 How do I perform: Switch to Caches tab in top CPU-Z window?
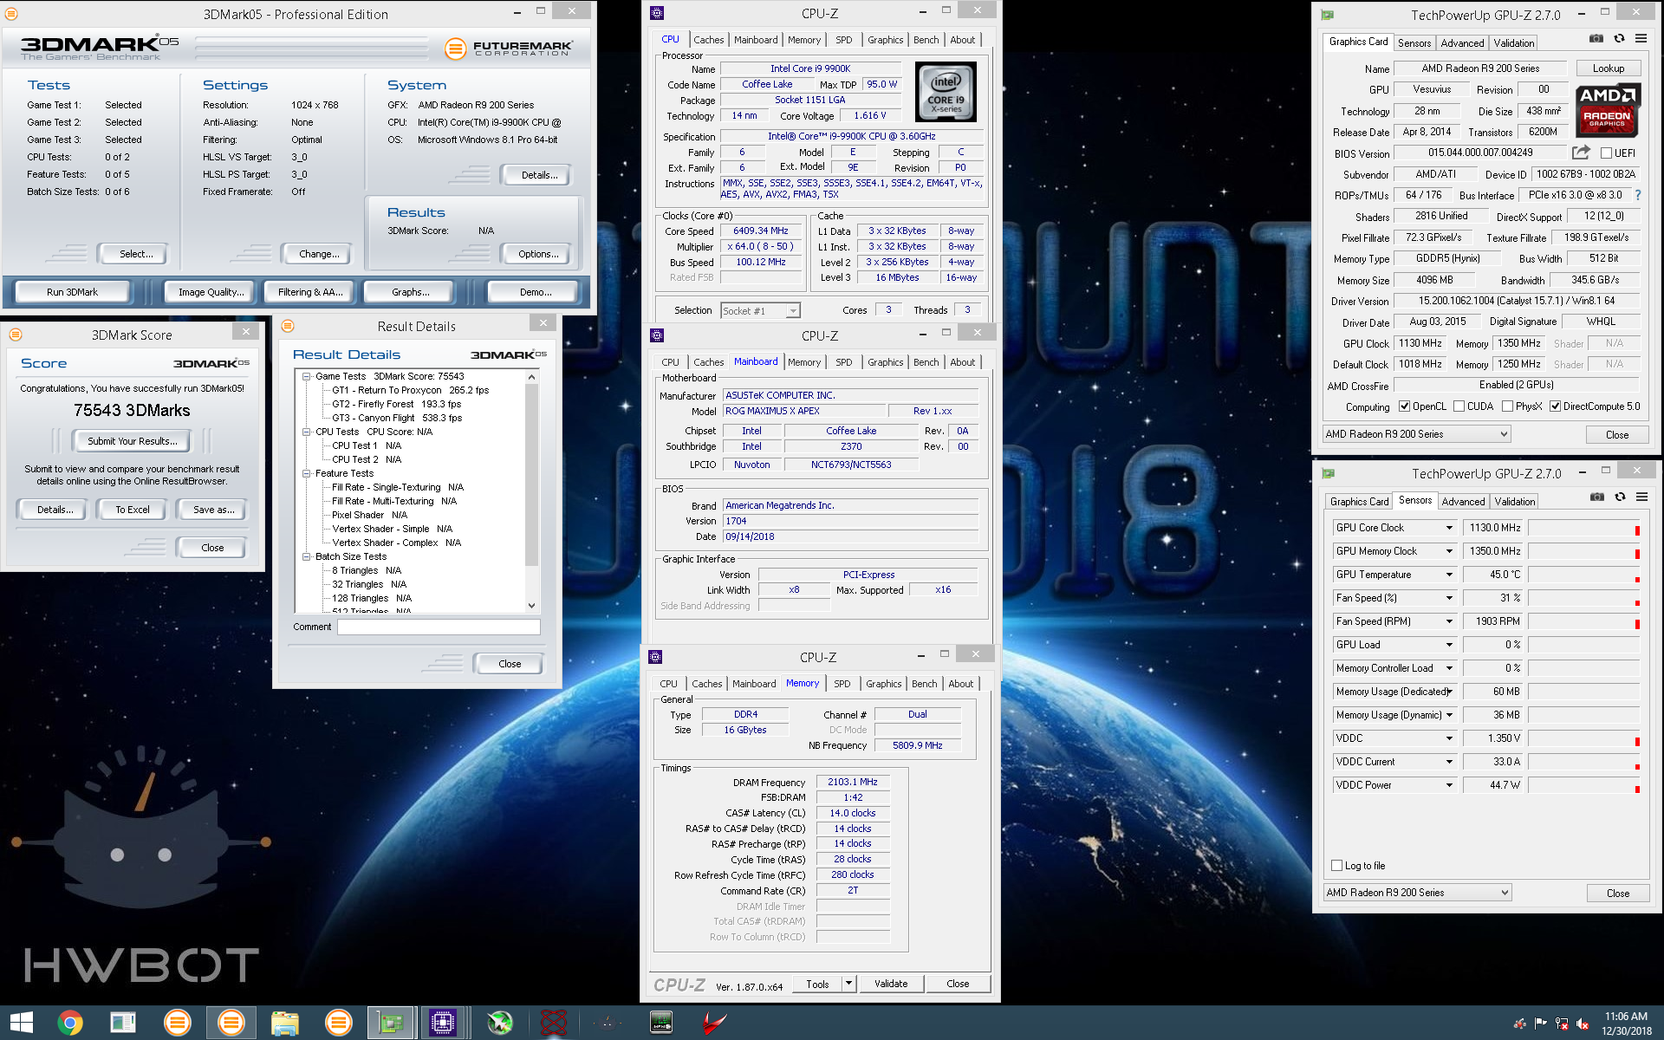[x=708, y=40]
